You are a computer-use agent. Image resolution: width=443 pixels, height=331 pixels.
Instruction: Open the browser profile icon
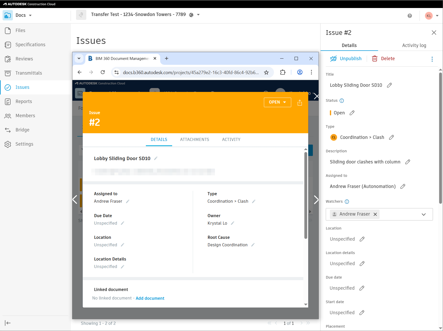300,72
